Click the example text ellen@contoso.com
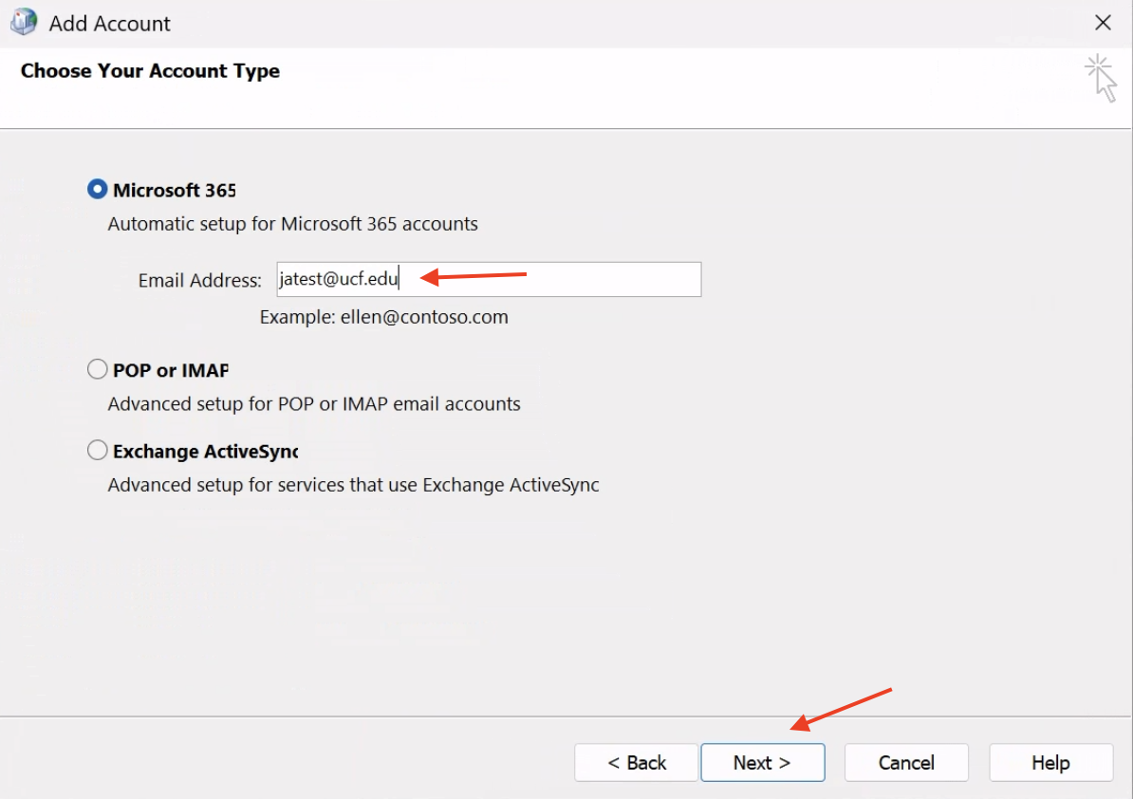 [424, 317]
